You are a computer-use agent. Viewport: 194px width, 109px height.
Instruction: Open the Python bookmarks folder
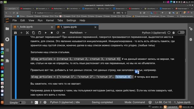click(x=91, y=16)
